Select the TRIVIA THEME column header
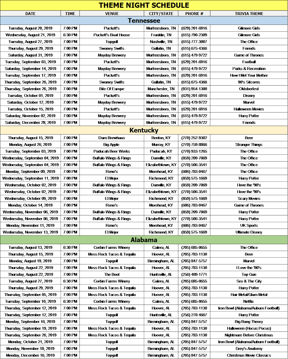 [x=249, y=13]
